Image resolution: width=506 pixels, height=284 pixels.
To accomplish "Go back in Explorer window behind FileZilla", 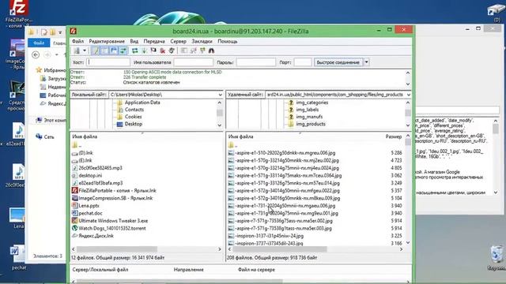I will click(36, 54).
